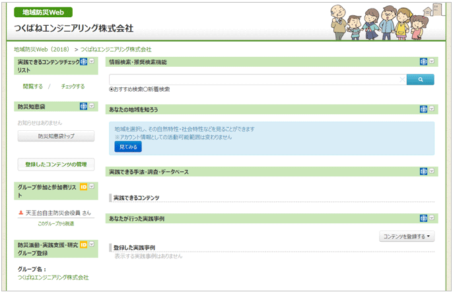
Task: Clear the search field with X icon
Action: coord(401,80)
